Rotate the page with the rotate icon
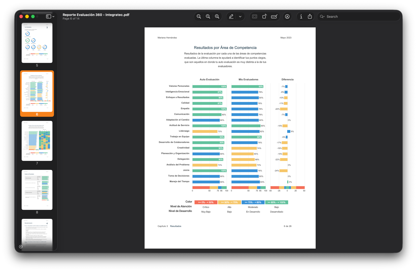This screenshot has height=272, width=417. [x=264, y=17]
